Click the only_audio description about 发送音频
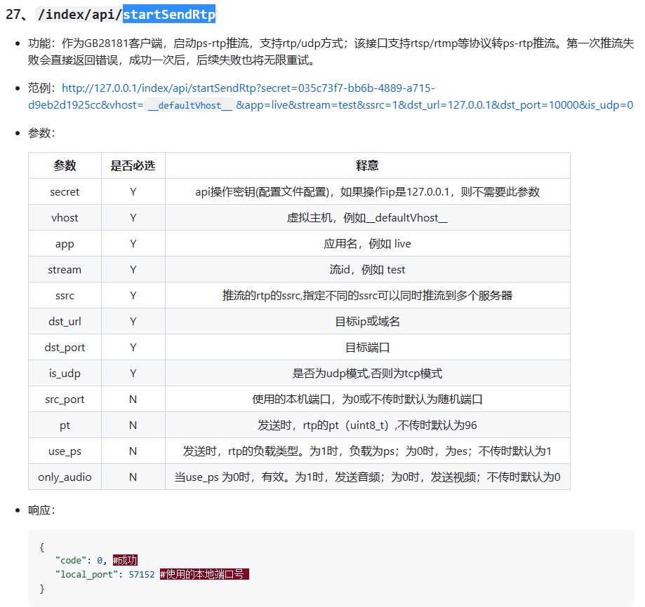The height and width of the screenshot is (607, 645). (x=367, y=477)
